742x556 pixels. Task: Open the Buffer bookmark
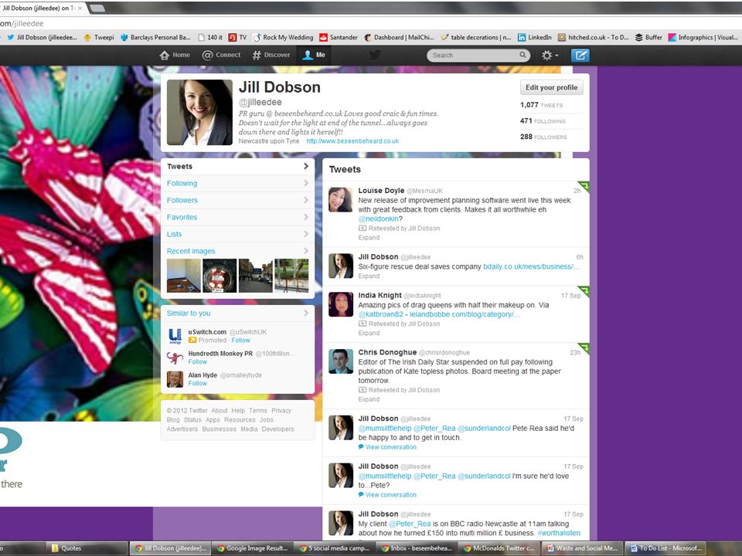[x=648, y=37]
